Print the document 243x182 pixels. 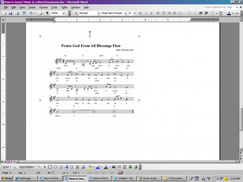pyautogui.click(x=17, y=13)
